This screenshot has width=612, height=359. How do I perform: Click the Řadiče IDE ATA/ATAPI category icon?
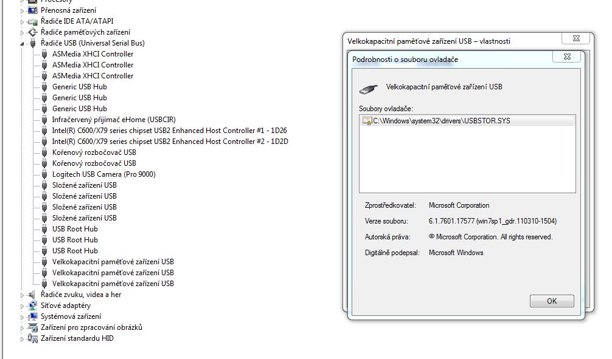click(x=33, y=21)
